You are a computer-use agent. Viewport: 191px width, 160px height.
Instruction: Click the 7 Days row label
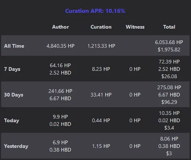[x=12, y=69]
